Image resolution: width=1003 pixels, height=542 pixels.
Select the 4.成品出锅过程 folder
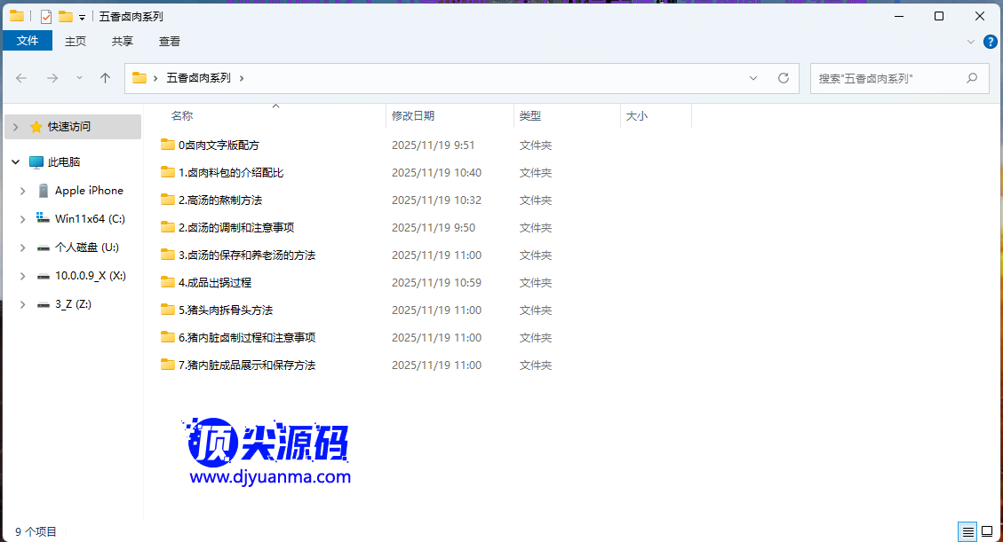coord(215,283)
